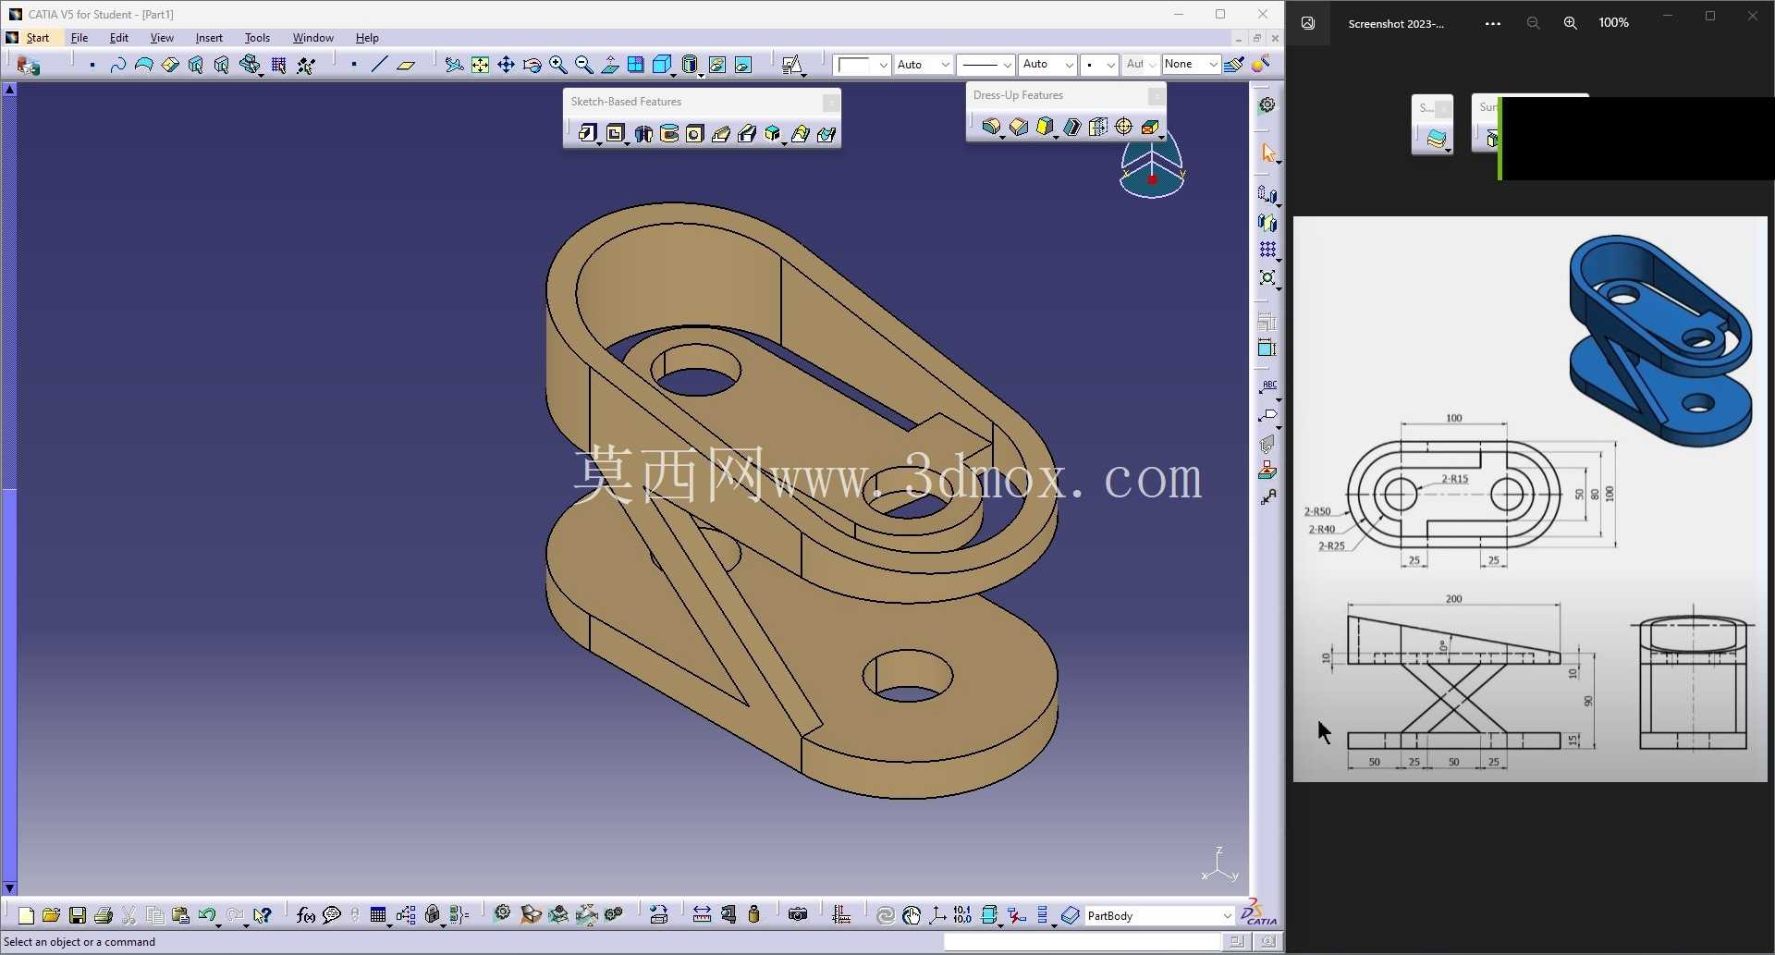The height and width of the screenshot is (955, 1775).
Task: Select the Multi-sections Solid tool
Action: [x=801, y=133]
